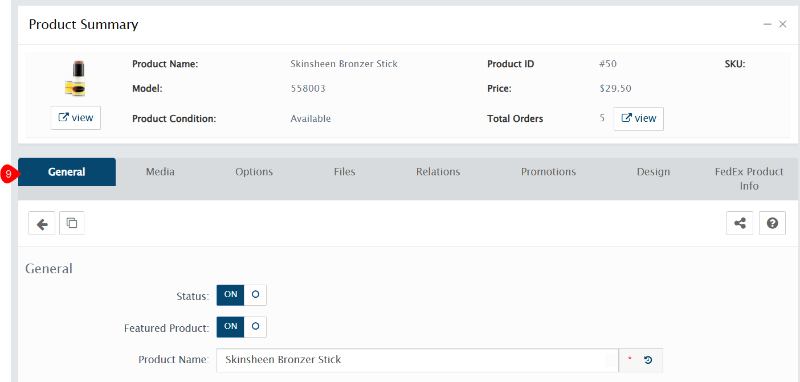Switch to the Design tab
The width and height of the screenshot is (800, 382).
(653, 172)
